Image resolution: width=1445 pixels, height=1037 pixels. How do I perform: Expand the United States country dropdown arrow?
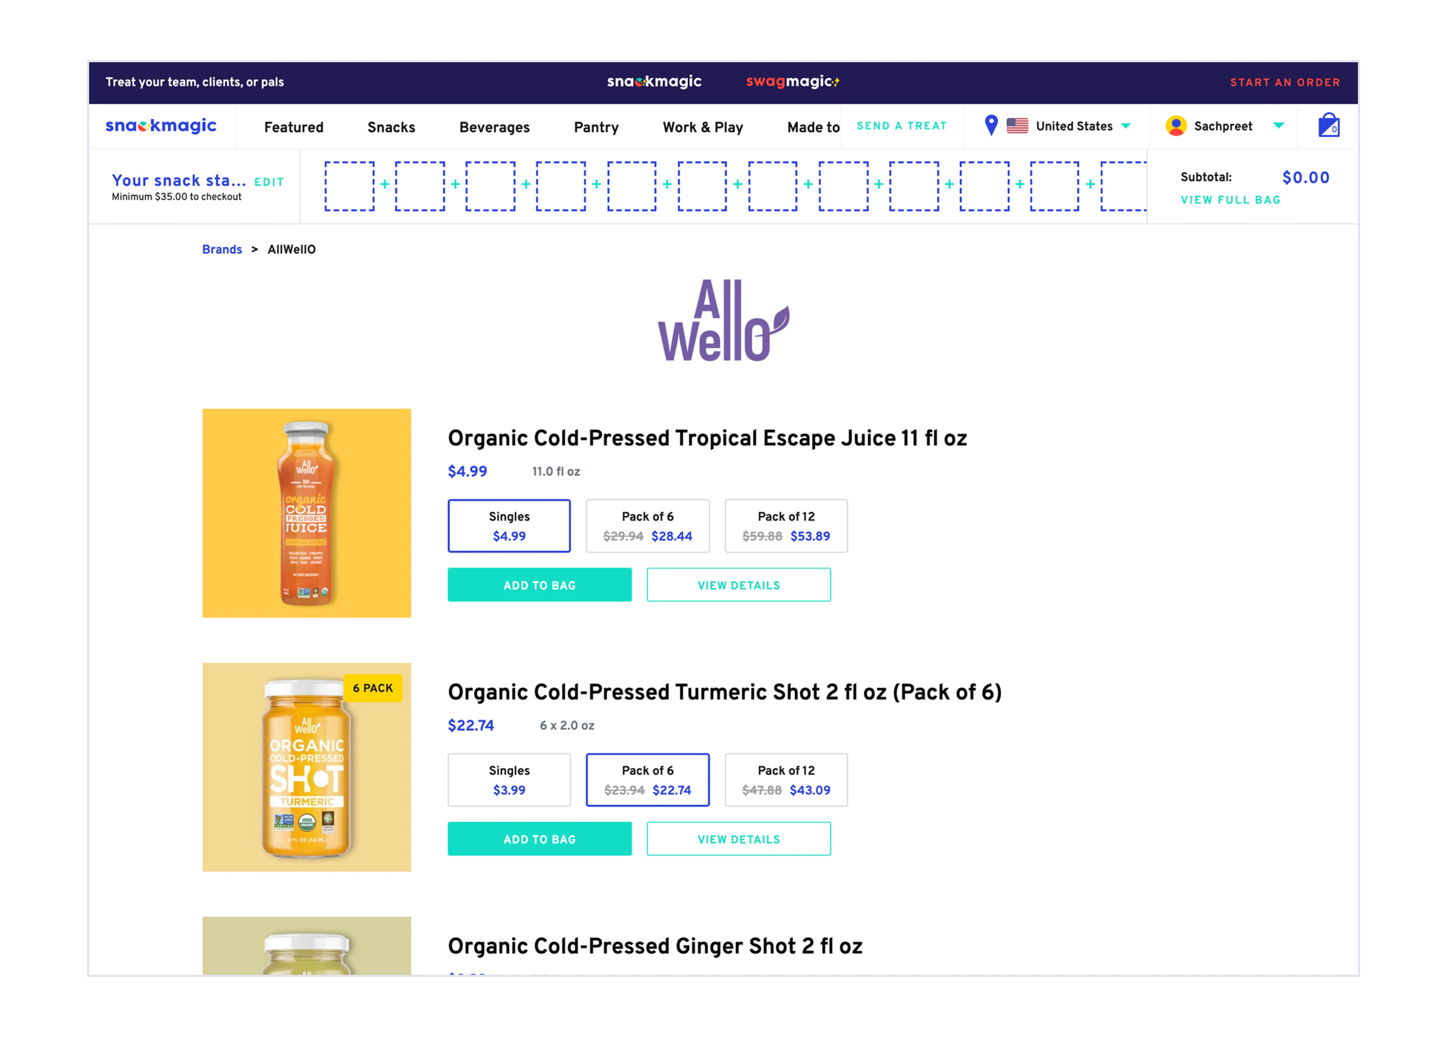1125,125
